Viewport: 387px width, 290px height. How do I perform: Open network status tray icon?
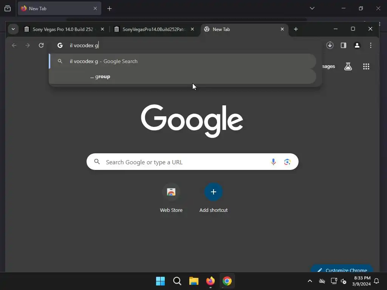334,281
